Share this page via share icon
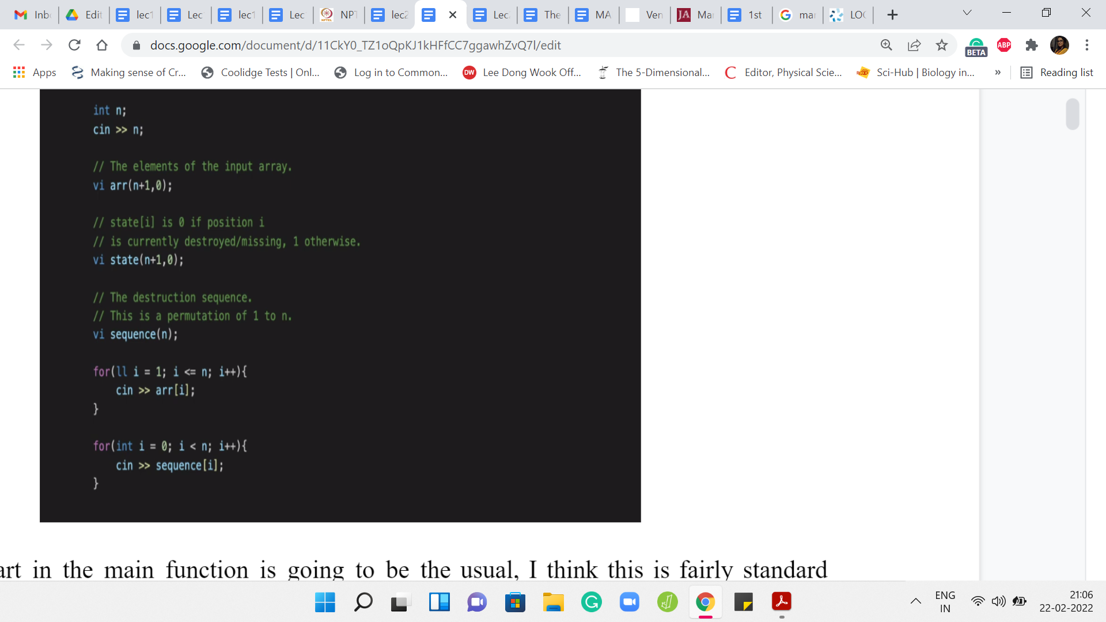The width and height of the screenshot is (1106, 622). [914, 45]
